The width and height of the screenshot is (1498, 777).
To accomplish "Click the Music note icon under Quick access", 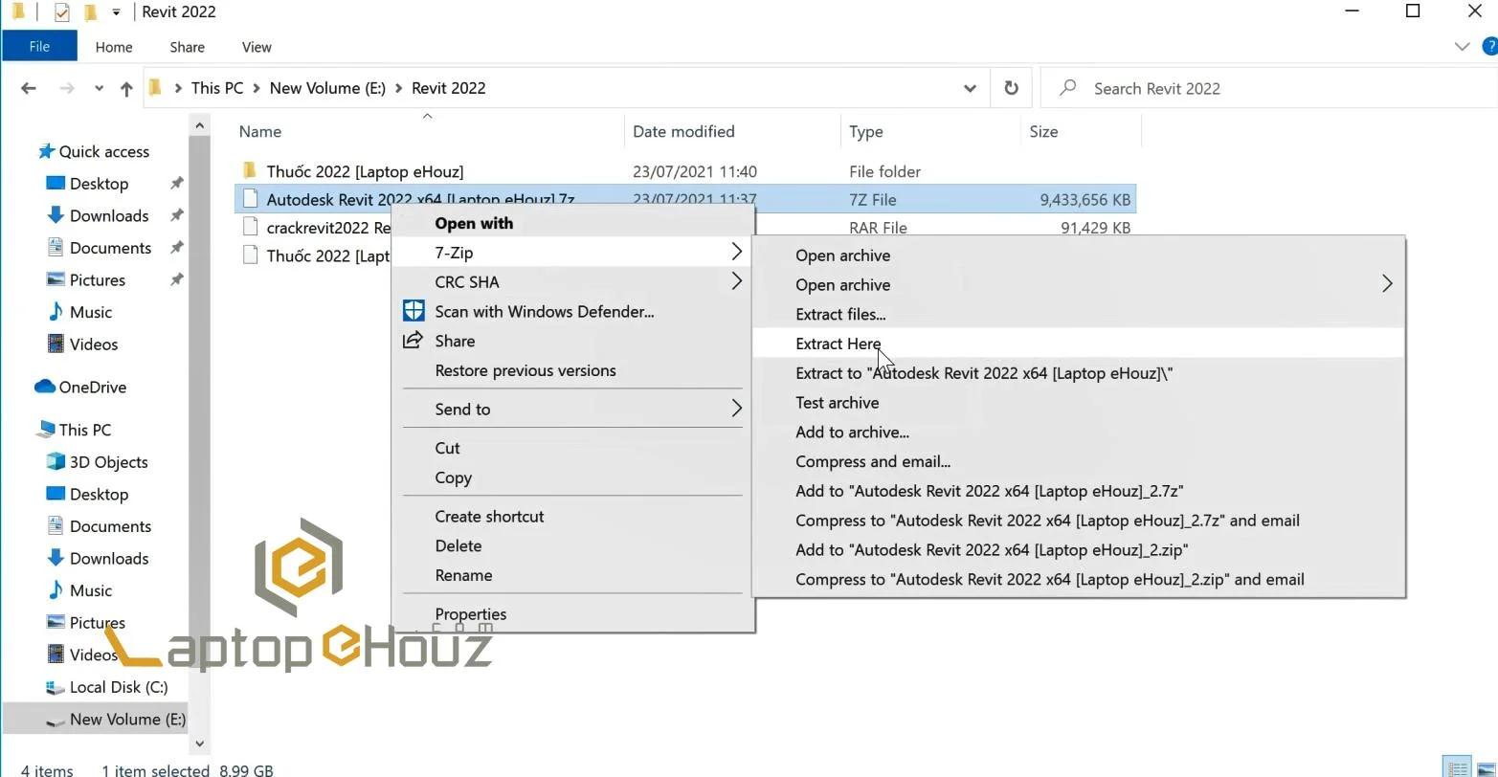I will click(x=56, y=312).
